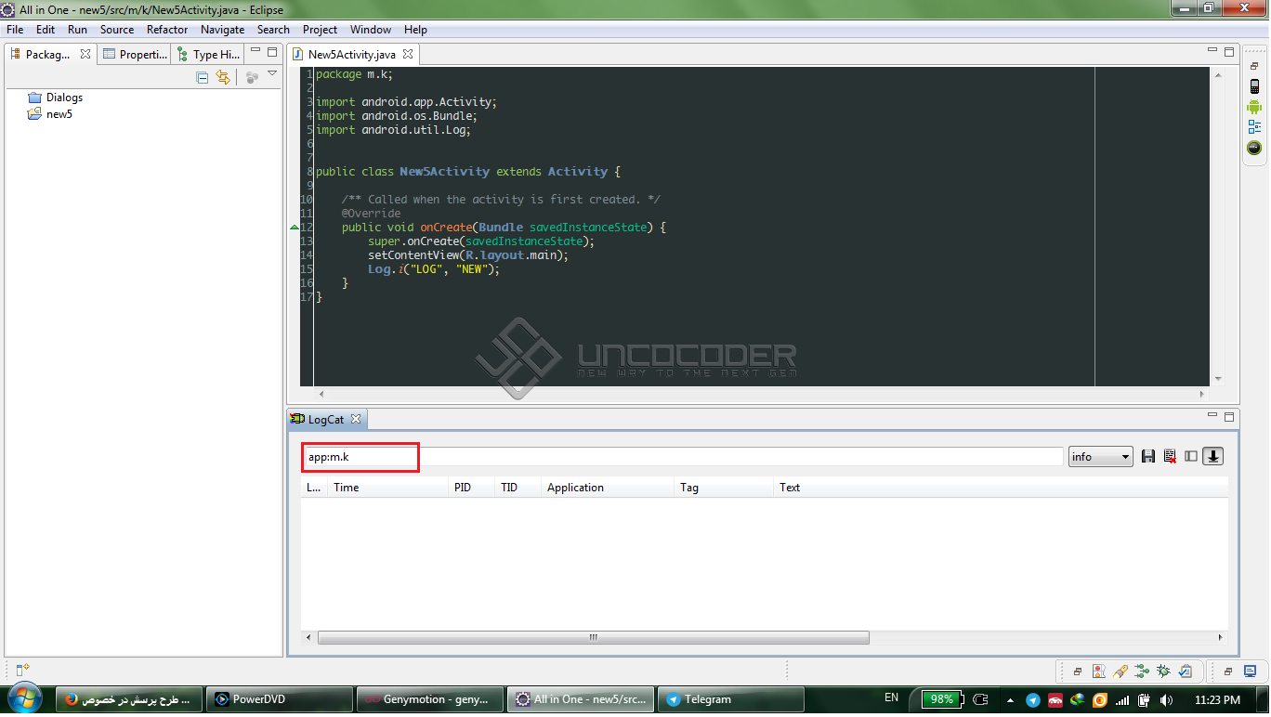Open the Console monitor icon in bottom trim
Viewport: 1271px width, 717px height.
click(1251, 671)
